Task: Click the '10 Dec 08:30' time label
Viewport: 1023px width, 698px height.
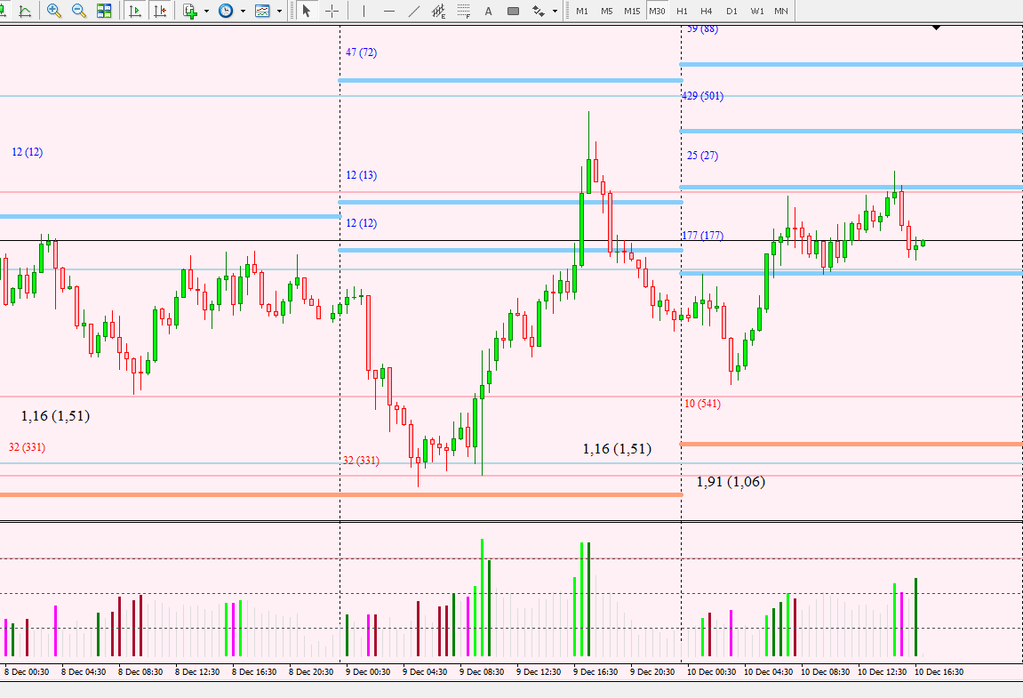Action: pos(826,672)
